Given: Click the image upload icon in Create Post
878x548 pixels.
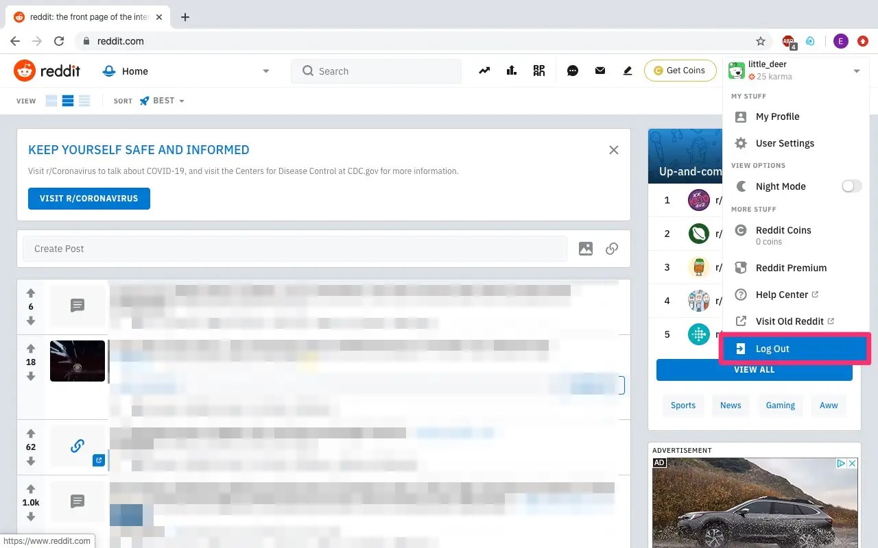Looking at the screenshot, I should tap(586, 249).
